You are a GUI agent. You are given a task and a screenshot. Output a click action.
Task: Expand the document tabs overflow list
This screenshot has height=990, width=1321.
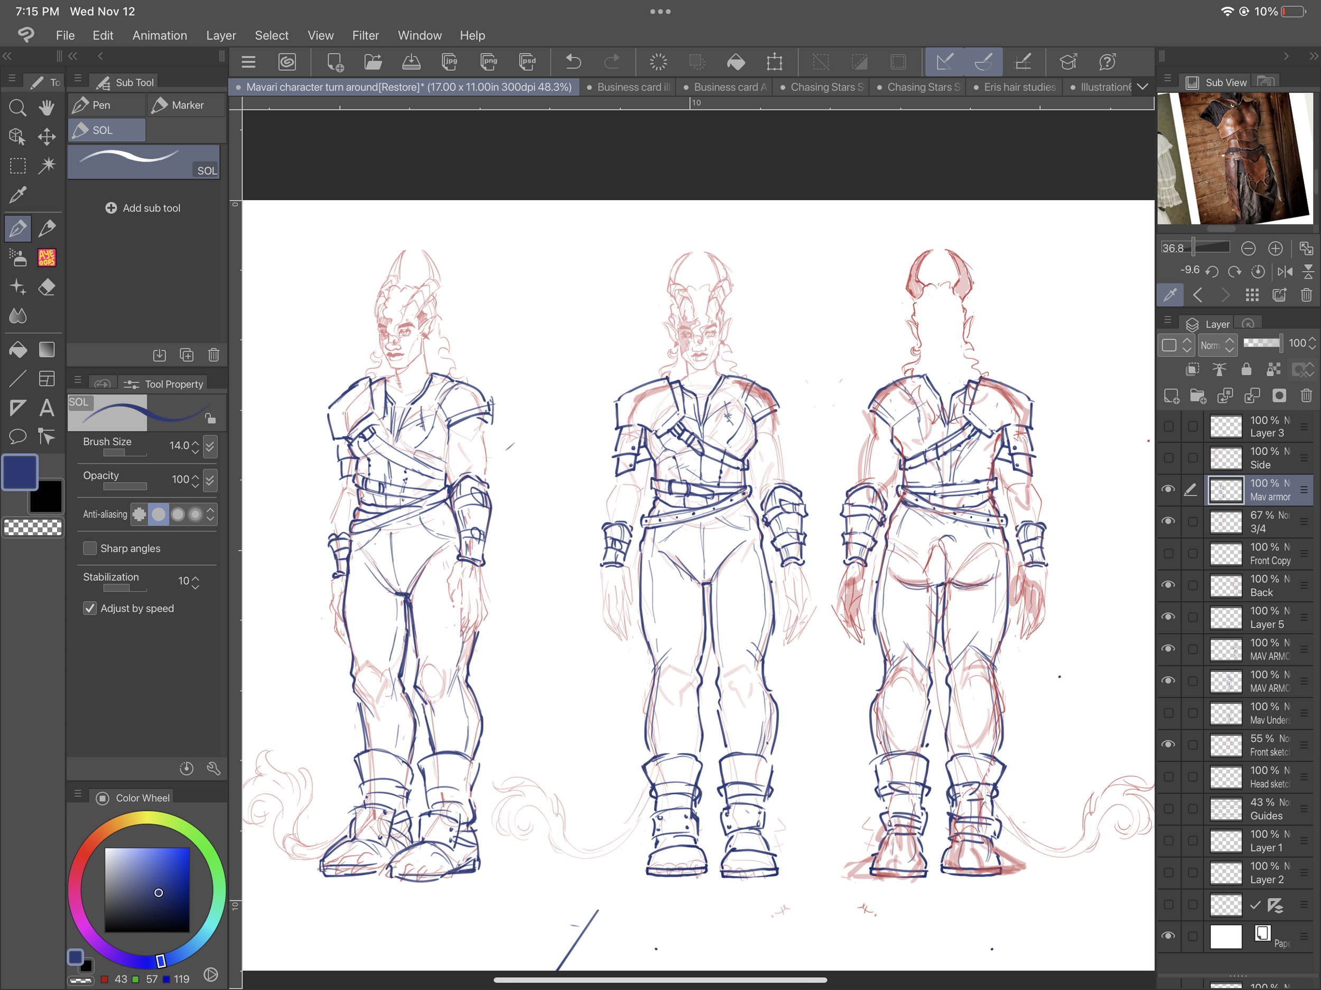1142,87
